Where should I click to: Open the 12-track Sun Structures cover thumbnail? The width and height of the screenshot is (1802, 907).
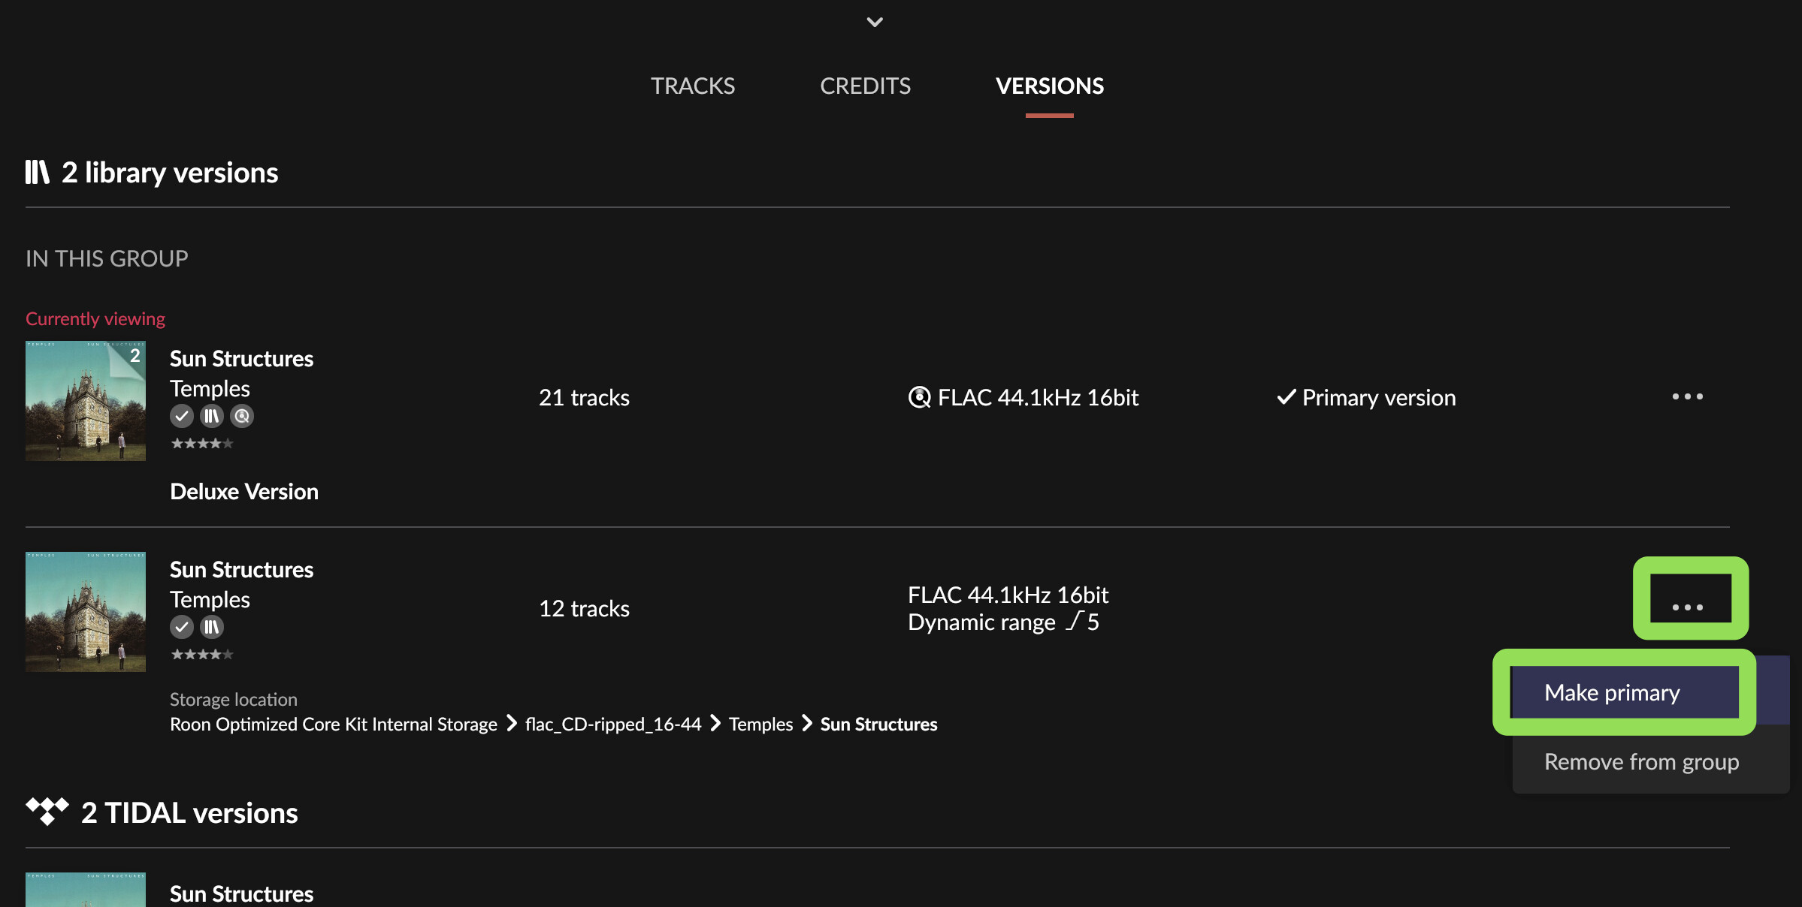coord(86,612)
